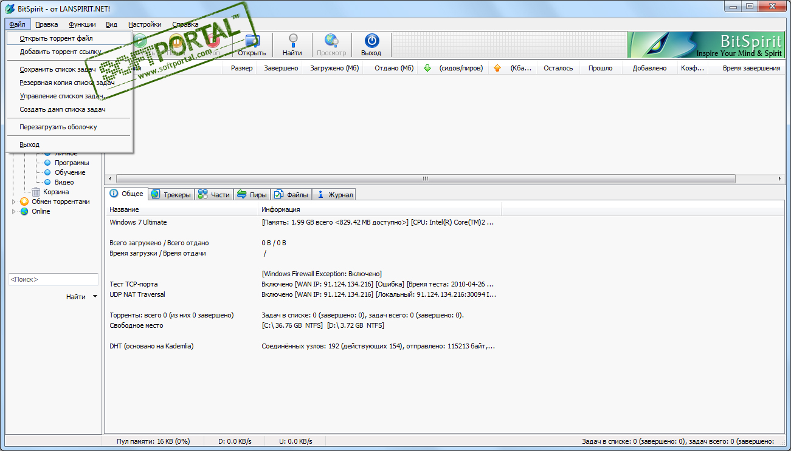Screen dimensions: 791x451
Task: Click the Online globe icon in sidebar
Action: click(x=24, y=211)
